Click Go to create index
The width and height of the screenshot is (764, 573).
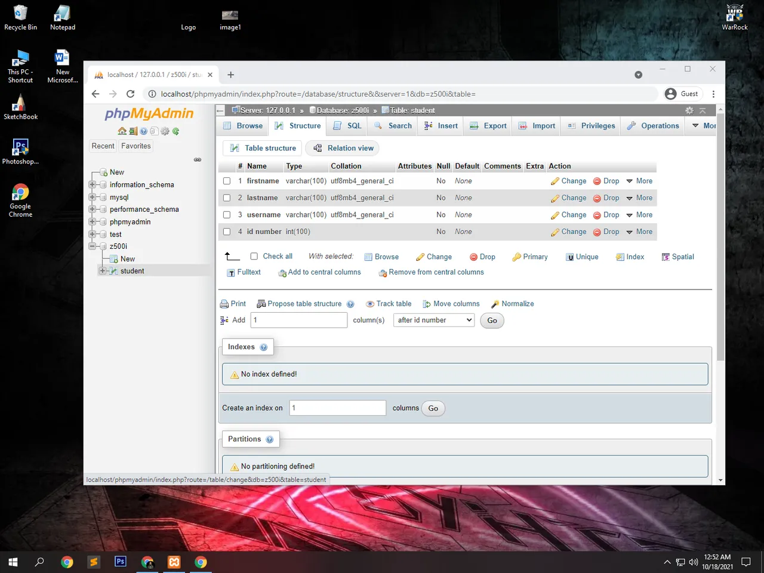pos(433,409)
